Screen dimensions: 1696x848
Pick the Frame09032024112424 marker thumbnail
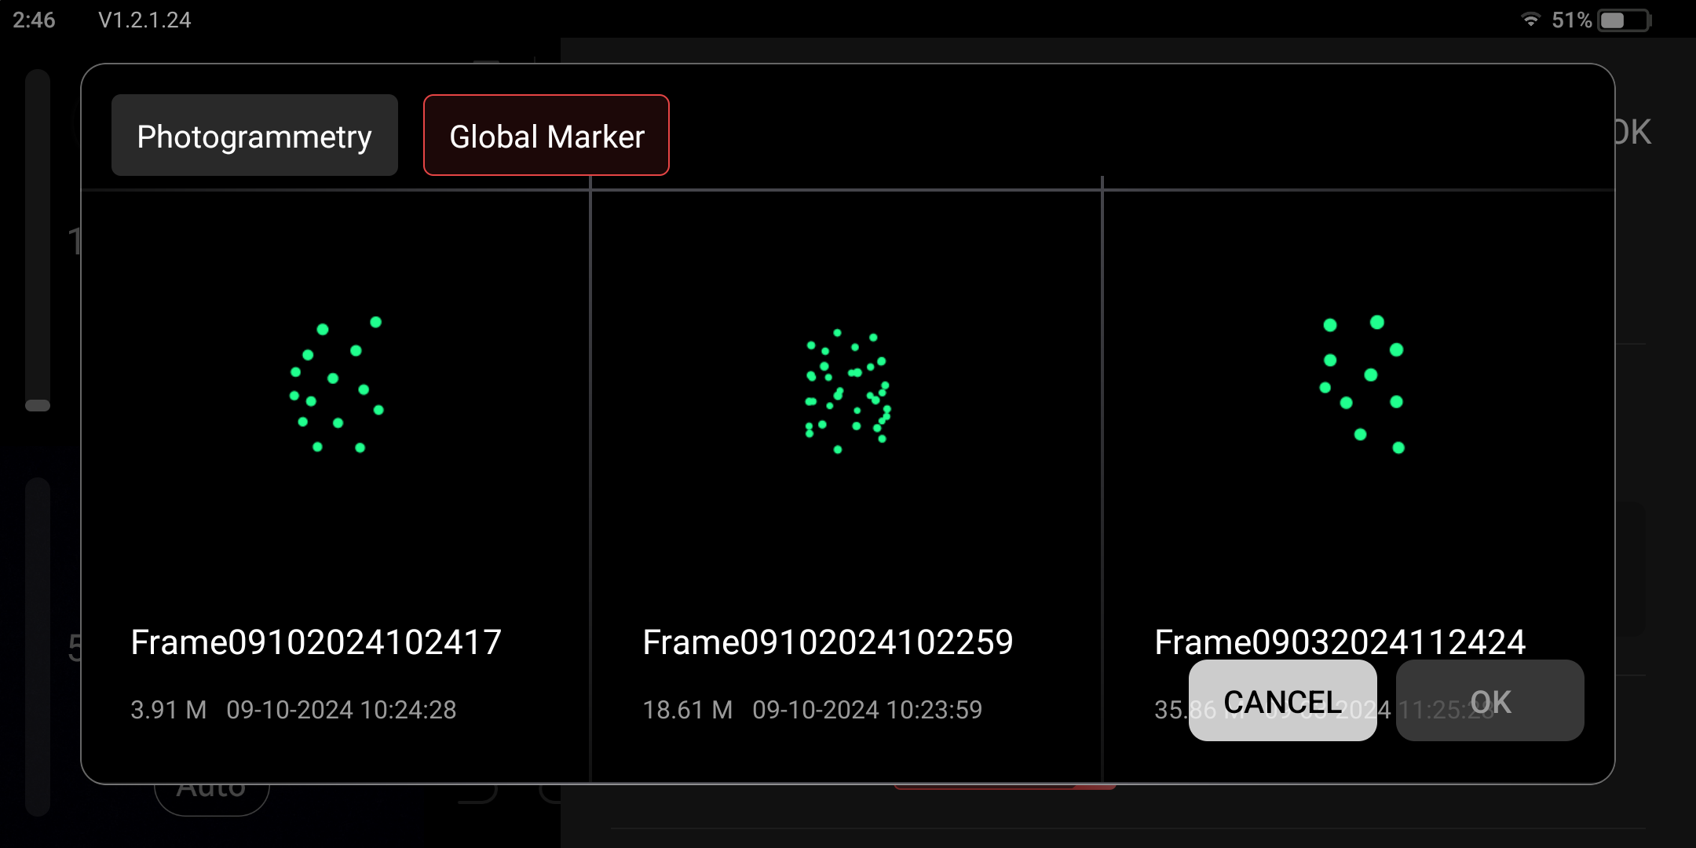pos(1362,384)
